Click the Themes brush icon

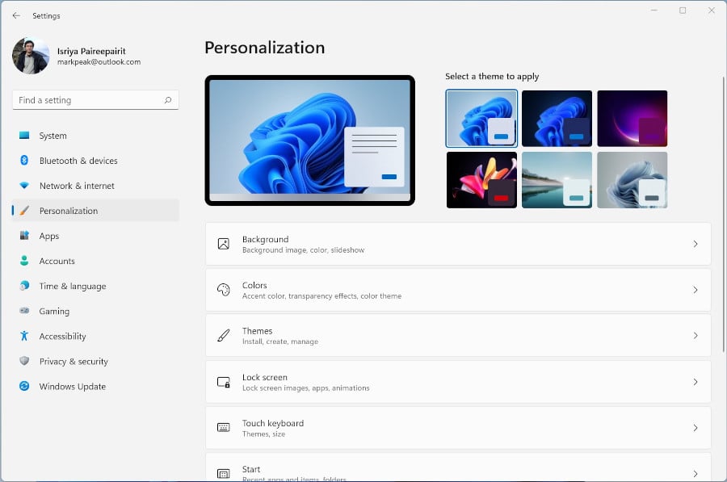tap(224, 336)
